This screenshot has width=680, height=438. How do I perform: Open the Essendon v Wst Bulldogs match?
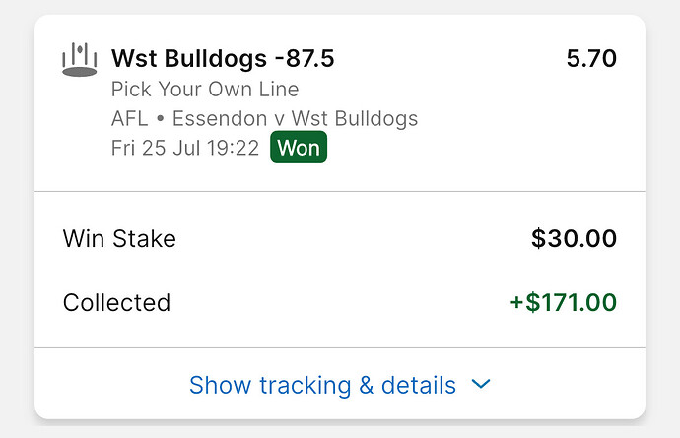tap(295, 119)
